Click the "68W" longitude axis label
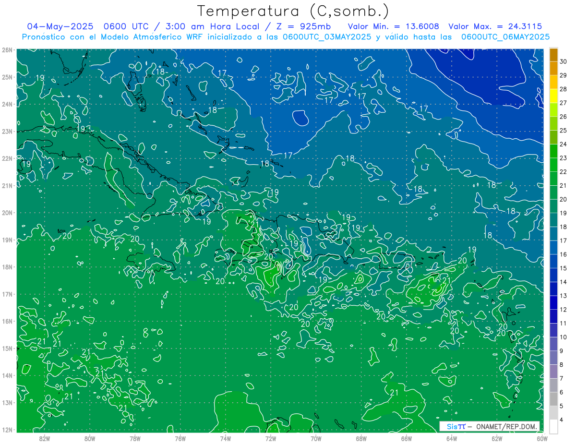 (x=361, y=438)
